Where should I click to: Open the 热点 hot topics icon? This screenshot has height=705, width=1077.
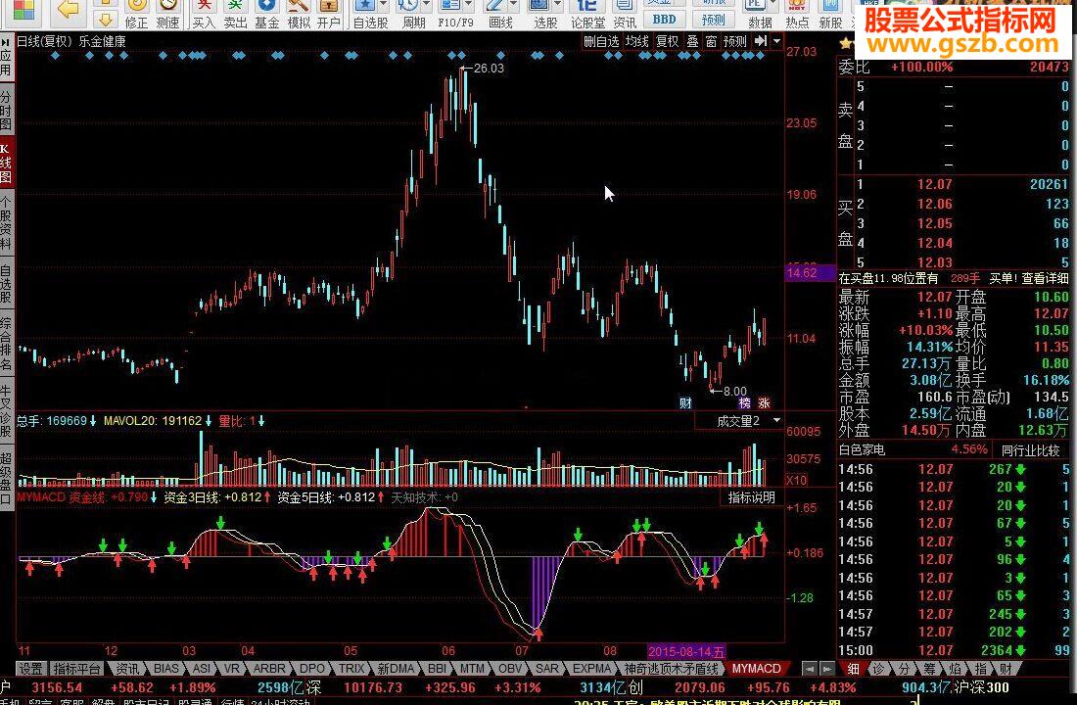coord(797,15)
